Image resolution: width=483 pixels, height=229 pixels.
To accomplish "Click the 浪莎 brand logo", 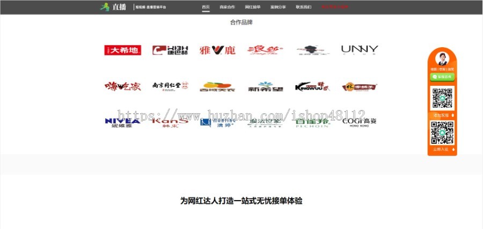I will [x=265, y=50].
